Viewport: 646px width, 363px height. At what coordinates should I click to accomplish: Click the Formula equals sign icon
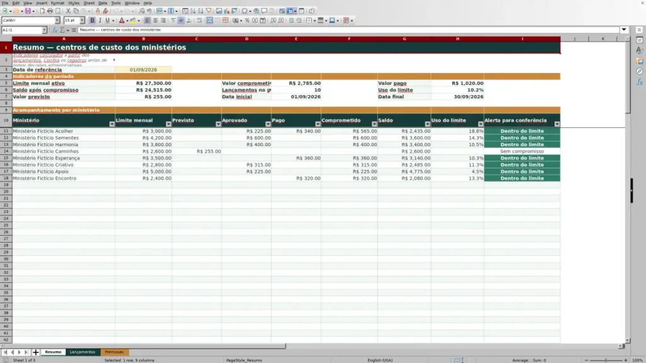click(74, 30)
